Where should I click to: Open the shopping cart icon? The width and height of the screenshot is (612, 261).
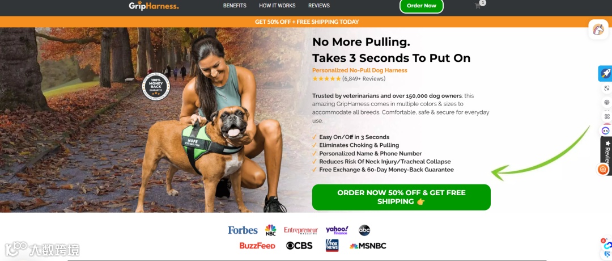tap(478, 6)
